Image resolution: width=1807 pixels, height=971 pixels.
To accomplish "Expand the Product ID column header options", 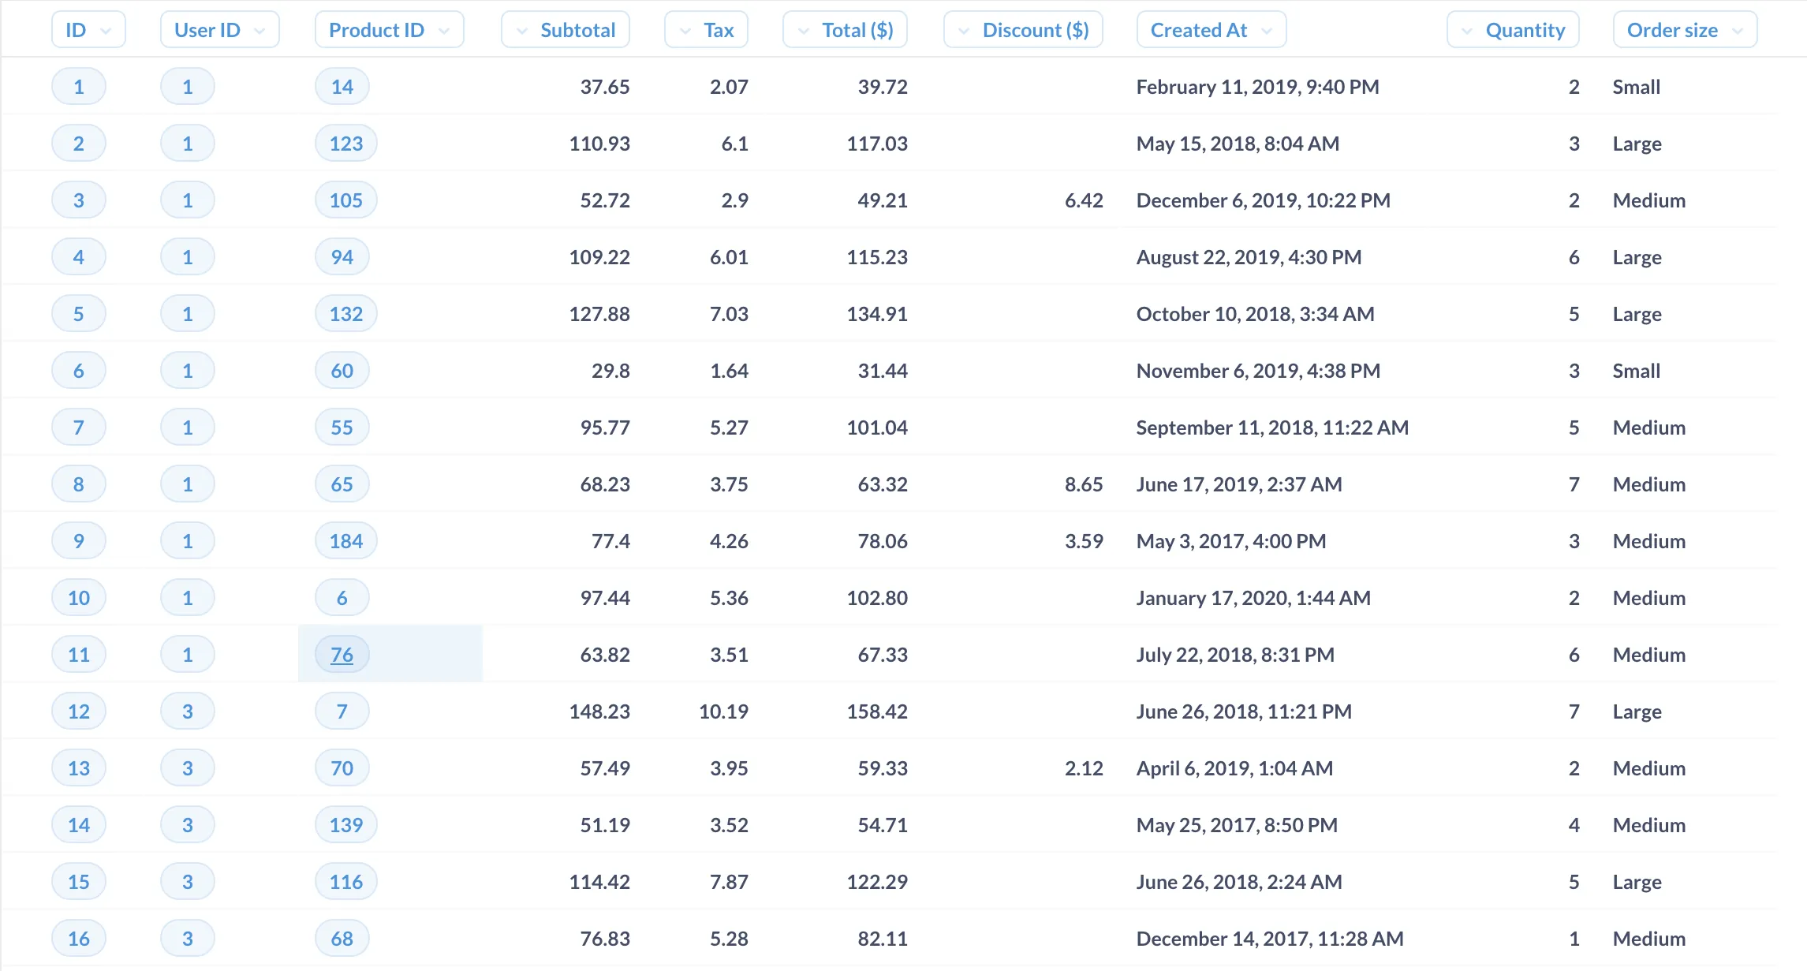I will point(389,30).
